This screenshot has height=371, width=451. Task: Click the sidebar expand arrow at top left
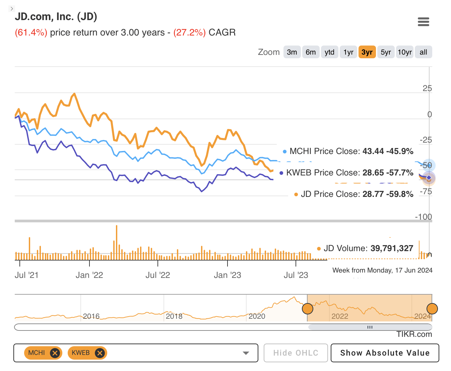coord(11,8)
